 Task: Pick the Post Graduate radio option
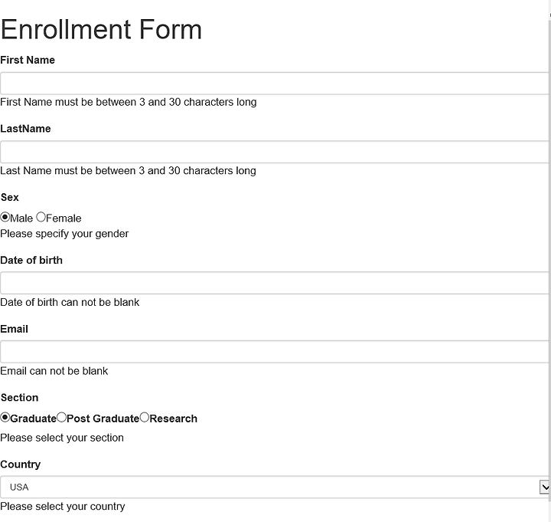61,418
